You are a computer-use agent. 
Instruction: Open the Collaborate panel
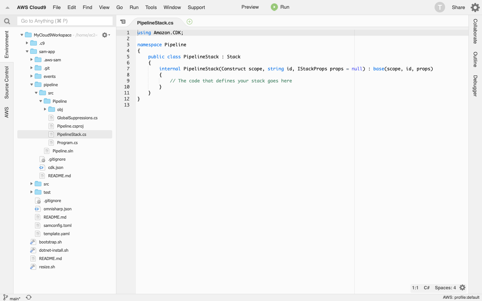[x=475, y=31]
